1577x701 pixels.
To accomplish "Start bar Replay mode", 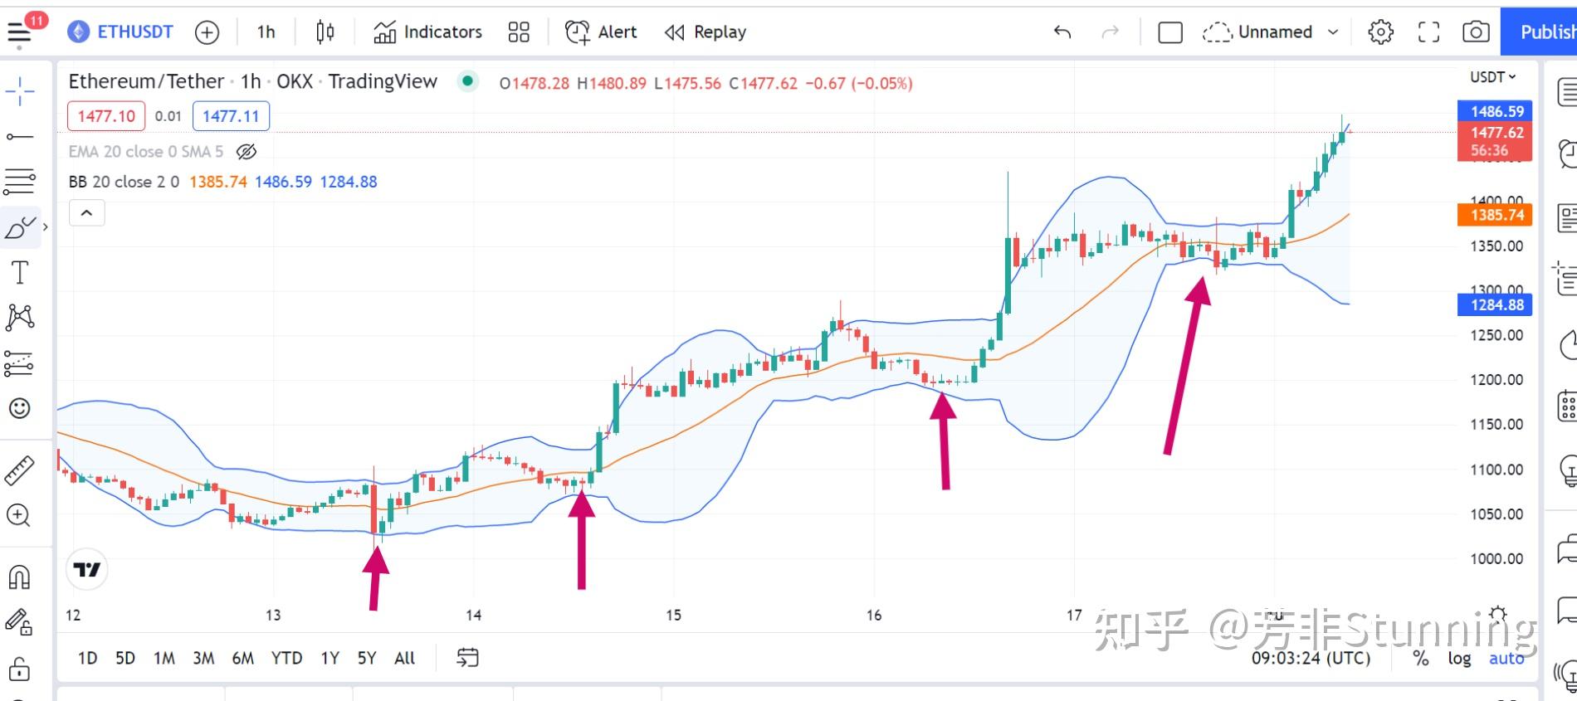I will pos(705,32).
